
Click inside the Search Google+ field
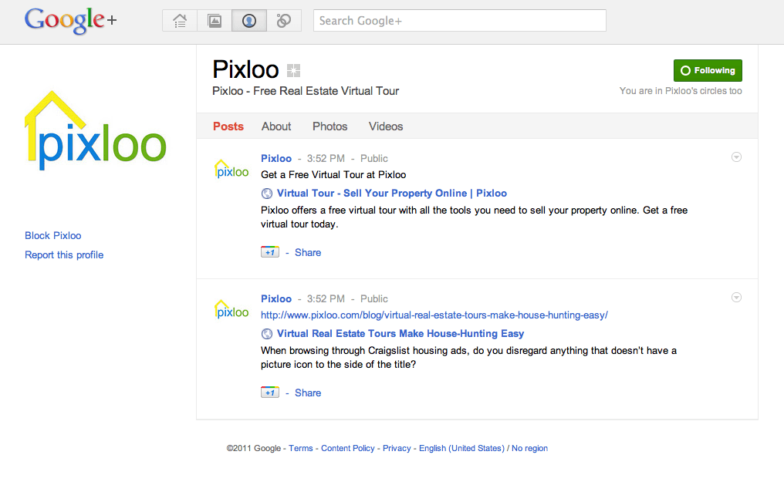point(459,20)
